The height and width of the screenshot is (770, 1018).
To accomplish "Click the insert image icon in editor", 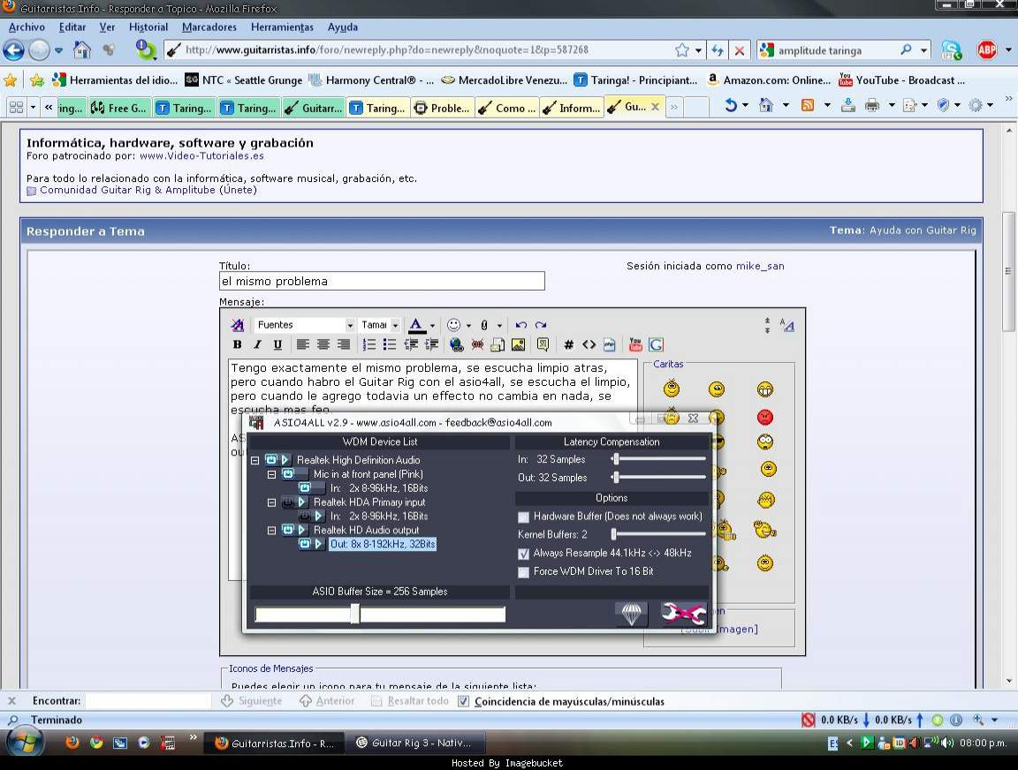I will pyautogui.click(x=518, y=345).
